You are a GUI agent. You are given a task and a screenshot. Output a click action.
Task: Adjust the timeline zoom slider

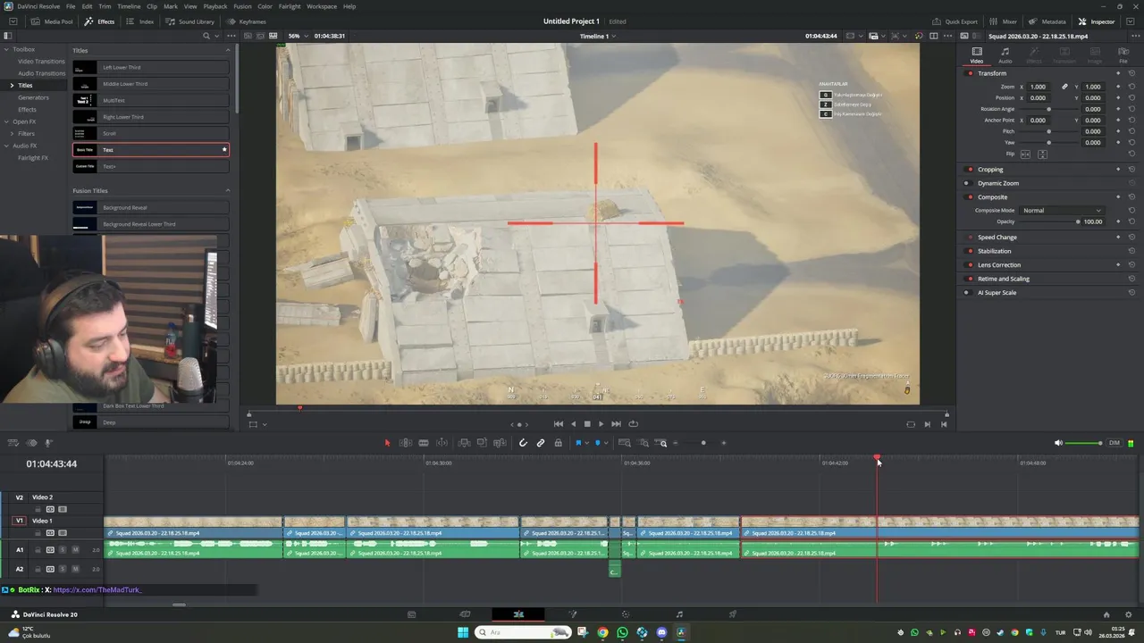[702, 443]
